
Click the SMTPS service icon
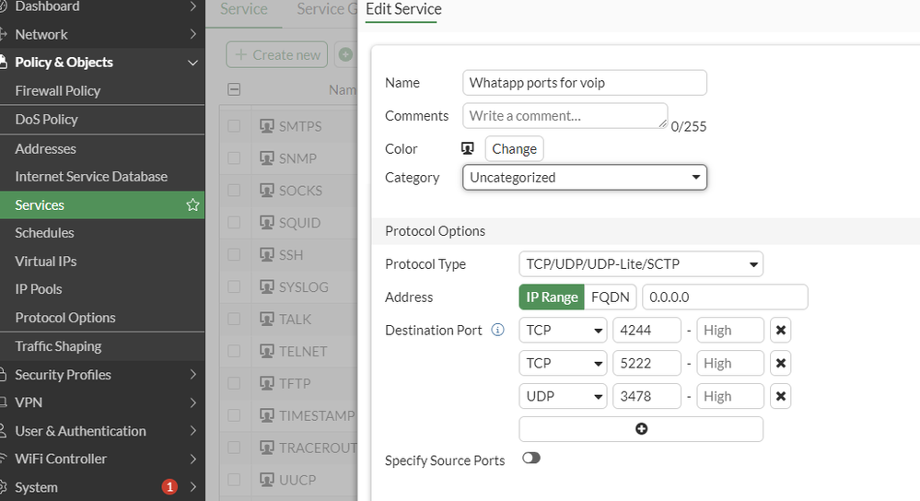click(268, 126)
